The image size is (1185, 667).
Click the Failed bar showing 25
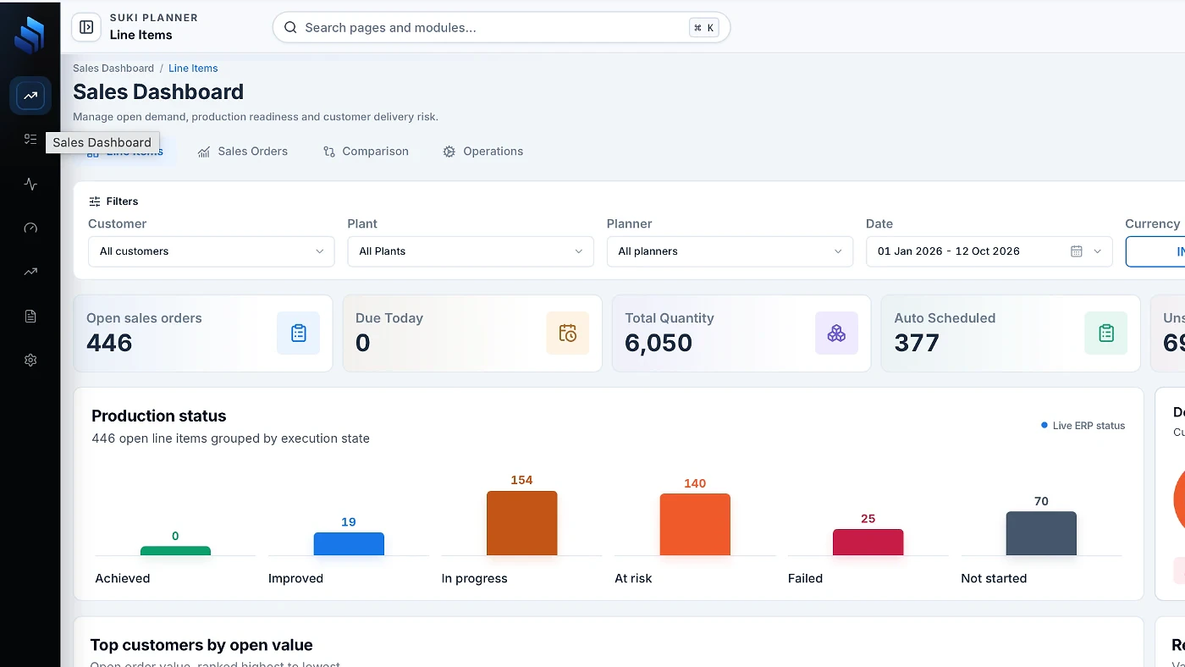click(868, 543)
